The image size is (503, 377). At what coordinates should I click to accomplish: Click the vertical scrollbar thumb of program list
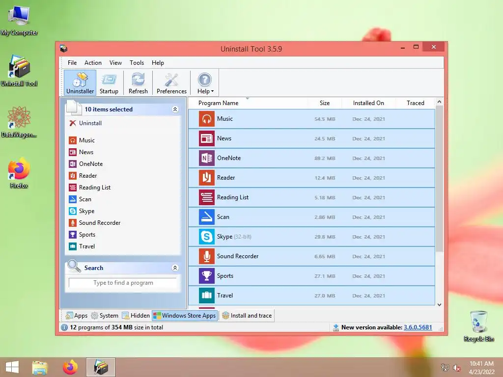point(439,178)
